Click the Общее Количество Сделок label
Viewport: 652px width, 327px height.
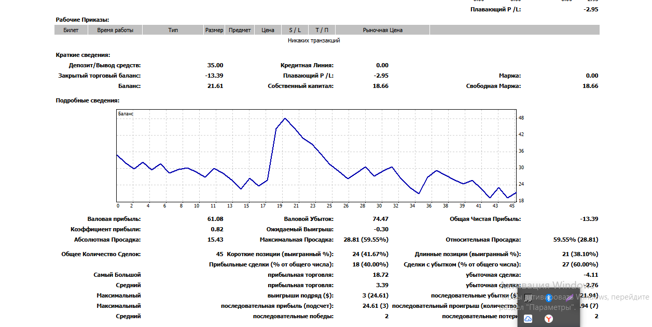[x=101, y=254]
